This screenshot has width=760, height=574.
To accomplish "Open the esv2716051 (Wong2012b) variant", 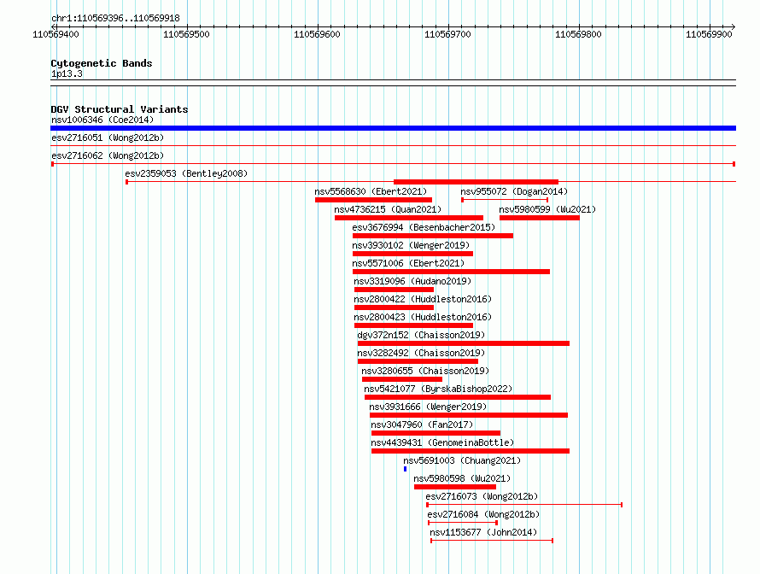I will point(108,138).
